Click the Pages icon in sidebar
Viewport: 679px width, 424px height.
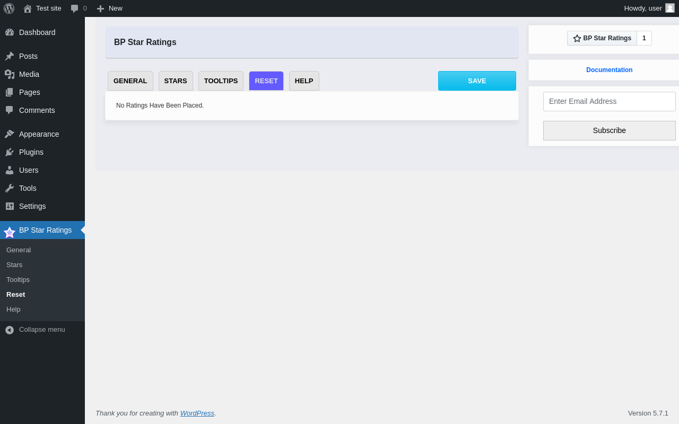point(10,92)
